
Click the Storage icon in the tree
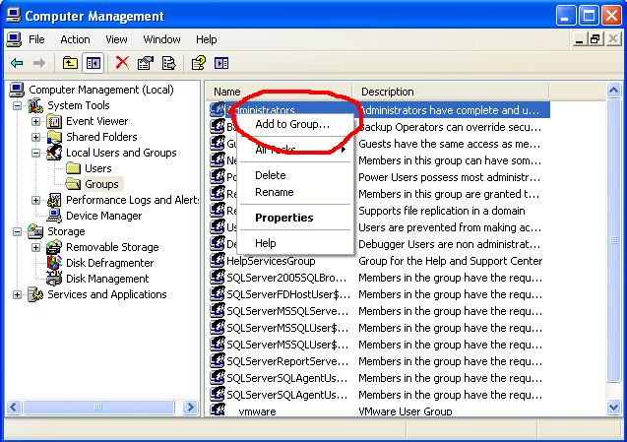(35, 231)
